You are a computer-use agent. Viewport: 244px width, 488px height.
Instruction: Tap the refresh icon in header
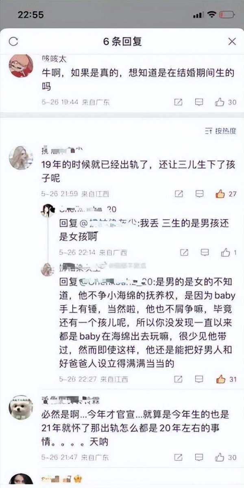[13, 41]
